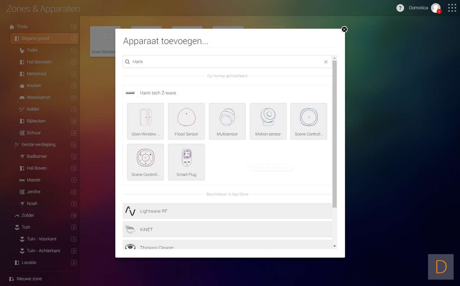The image size is (460, 286).
Task: Select the Tuin - Achterkant zone
Action: (x=43, y=251)
